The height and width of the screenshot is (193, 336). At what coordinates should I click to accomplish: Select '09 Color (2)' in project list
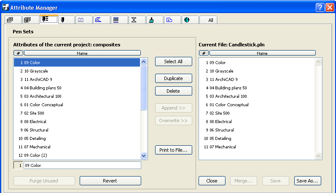coord(77,155)
